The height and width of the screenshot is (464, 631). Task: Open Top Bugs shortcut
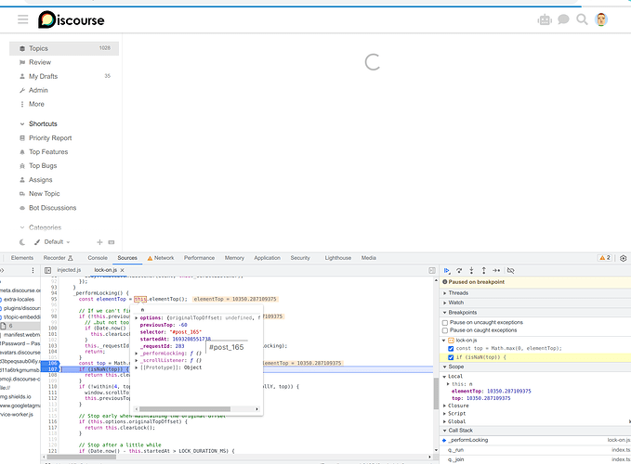coord(43,166)
